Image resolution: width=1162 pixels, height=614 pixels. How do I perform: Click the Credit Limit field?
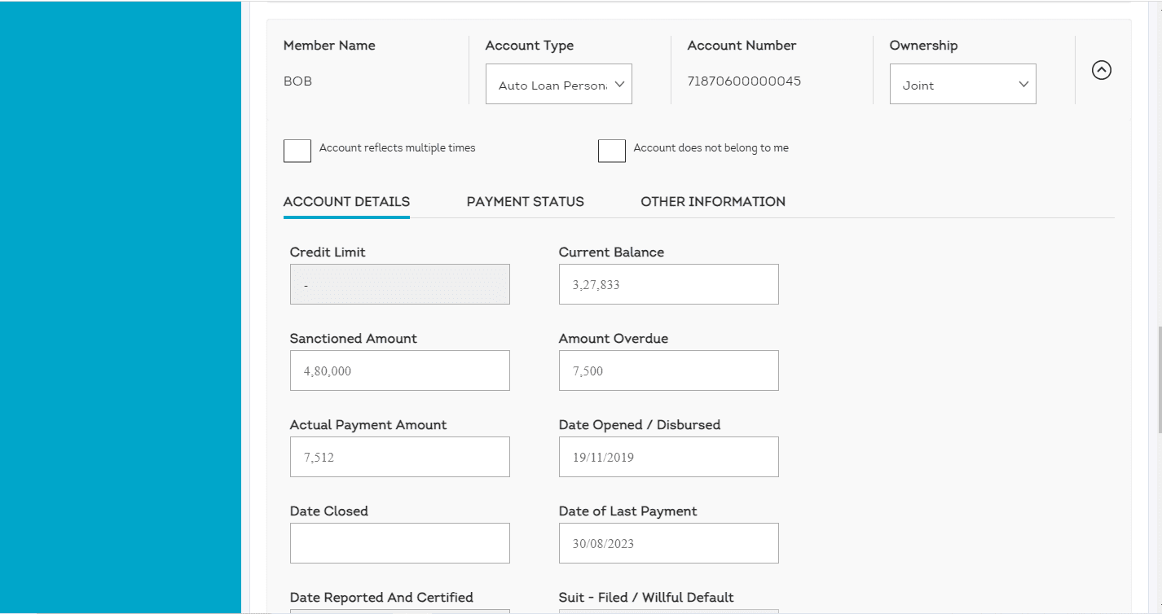[400, 284]
